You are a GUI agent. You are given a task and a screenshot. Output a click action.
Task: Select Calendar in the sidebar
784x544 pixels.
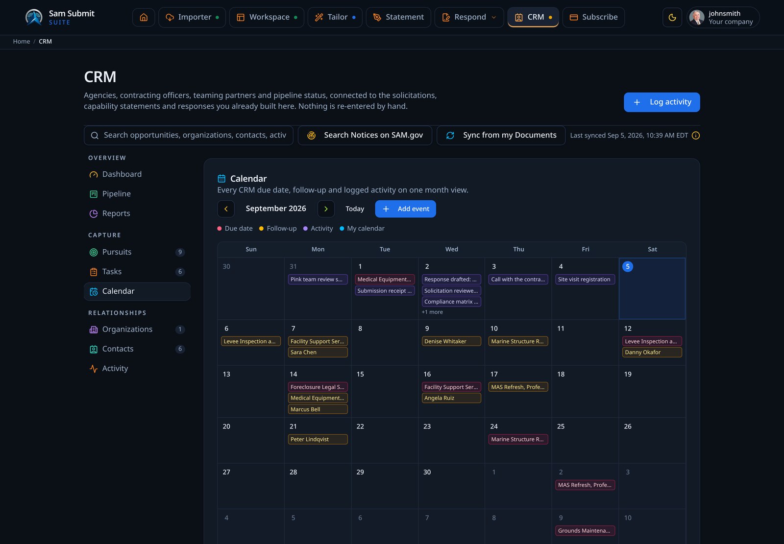[137, 291]
